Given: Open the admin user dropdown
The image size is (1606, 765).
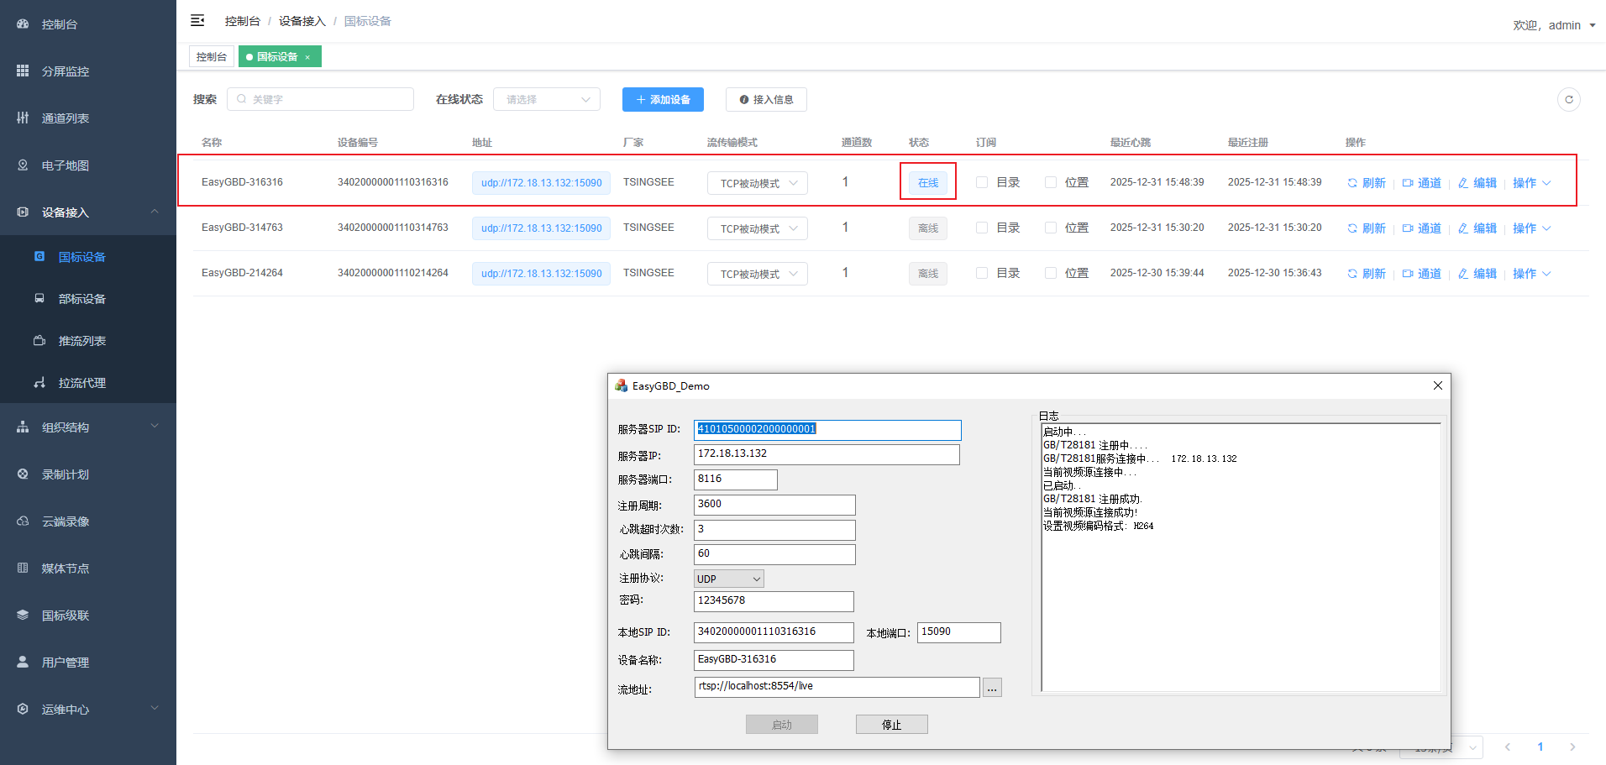Looking at the screenshot, I should coord(1554,25).
